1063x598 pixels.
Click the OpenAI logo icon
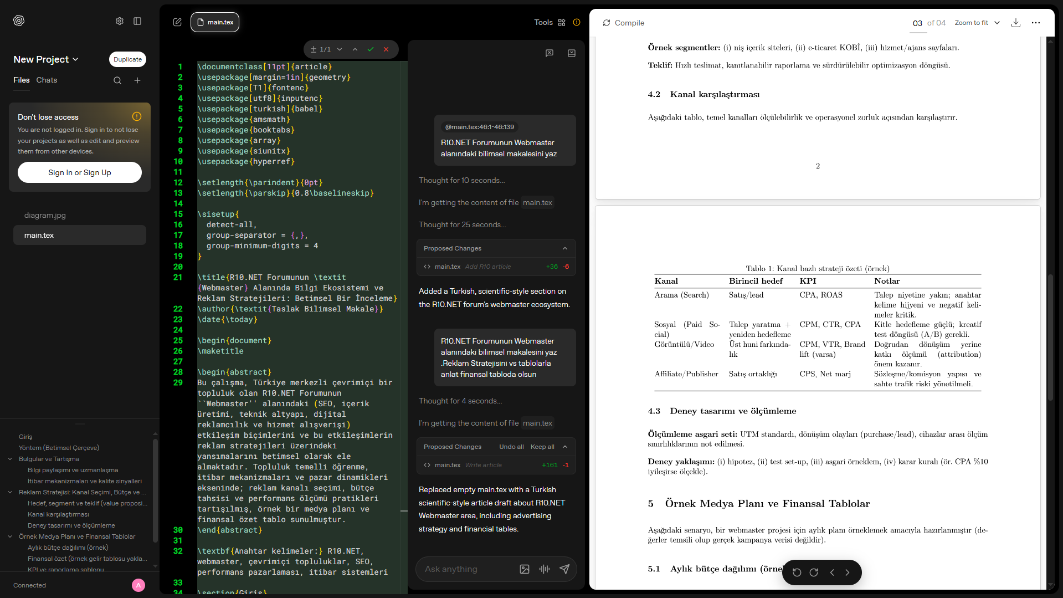coord(19,21)
